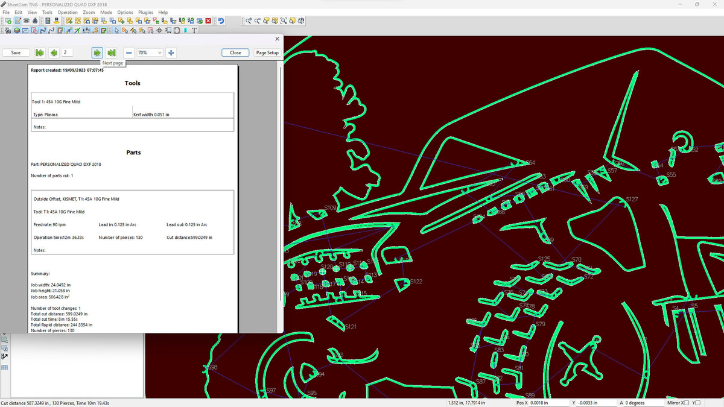Screen dimensions: 724x407
Task: Click the 'Job width: 24.0492 in' text
Action: coord(51,285)
